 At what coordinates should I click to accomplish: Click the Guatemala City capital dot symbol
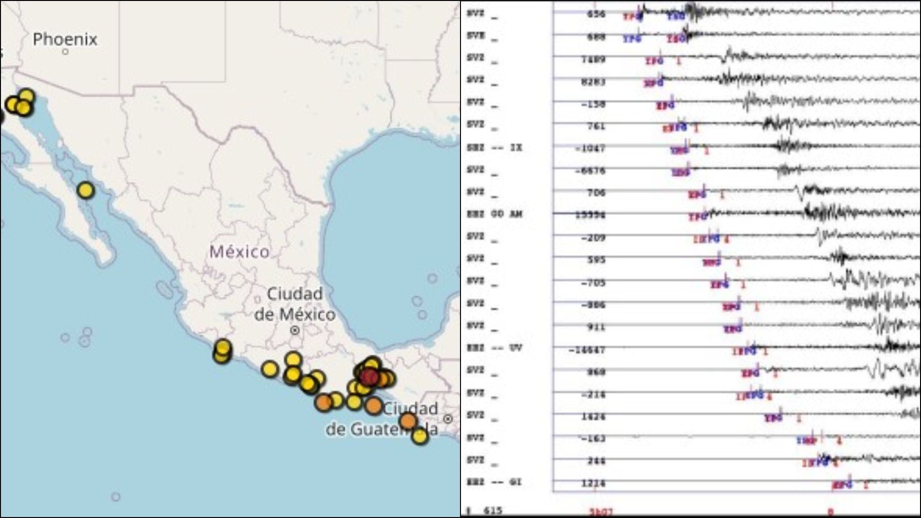click(x=448, y=419)
